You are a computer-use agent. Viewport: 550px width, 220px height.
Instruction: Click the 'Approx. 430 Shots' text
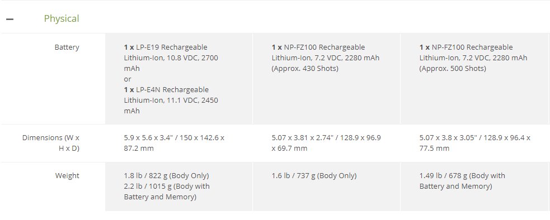click(x=305, y=69)
